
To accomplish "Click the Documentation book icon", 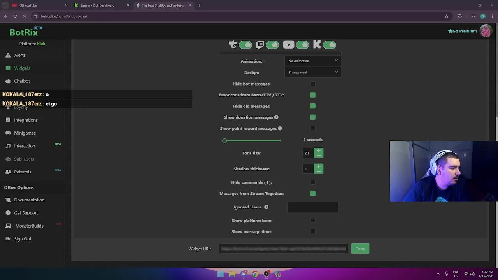I will 8,200.
